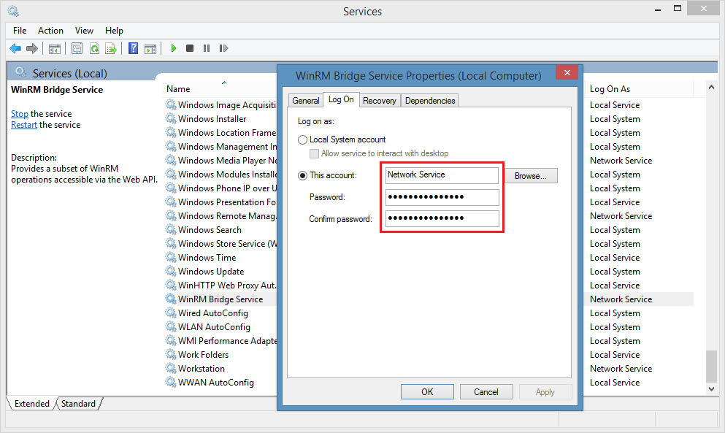Click Show/Hide Console Tree toolbar icon
Viewport: 725px width, 433px height.
55,49
